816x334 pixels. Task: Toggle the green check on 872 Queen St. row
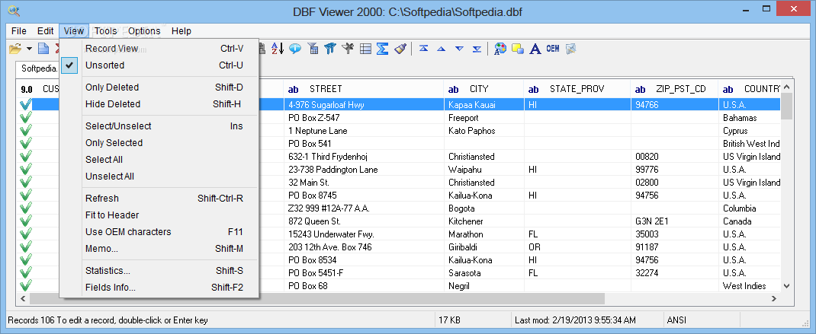point(25,221)
